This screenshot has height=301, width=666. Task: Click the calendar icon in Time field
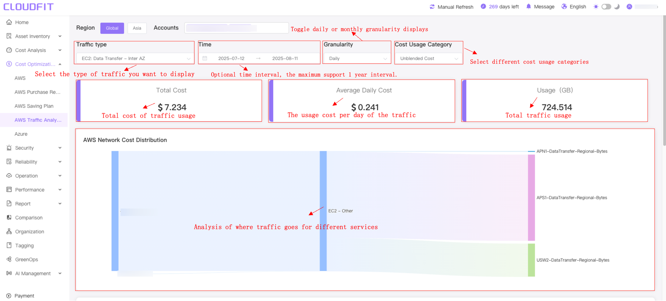[205, 58]
